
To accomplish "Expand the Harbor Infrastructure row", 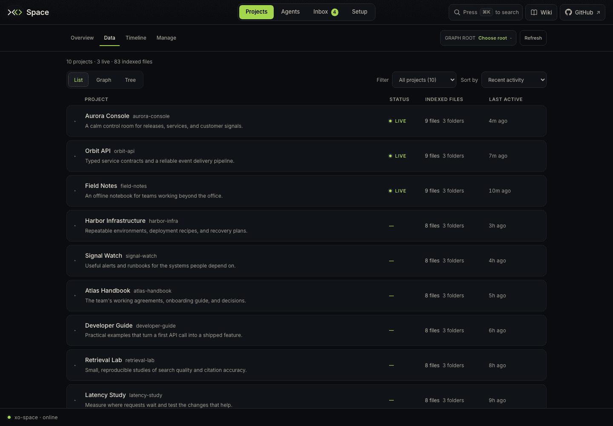I will (x=75, y=226).
